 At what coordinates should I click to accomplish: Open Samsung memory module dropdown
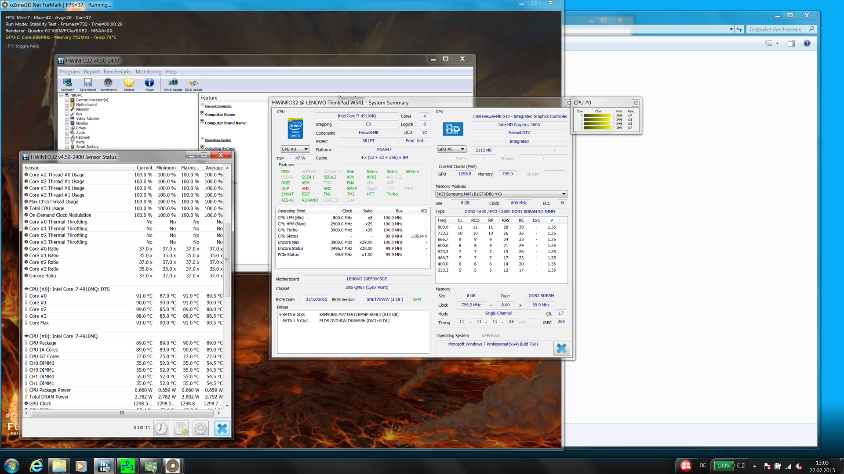[x=501, y=194]
